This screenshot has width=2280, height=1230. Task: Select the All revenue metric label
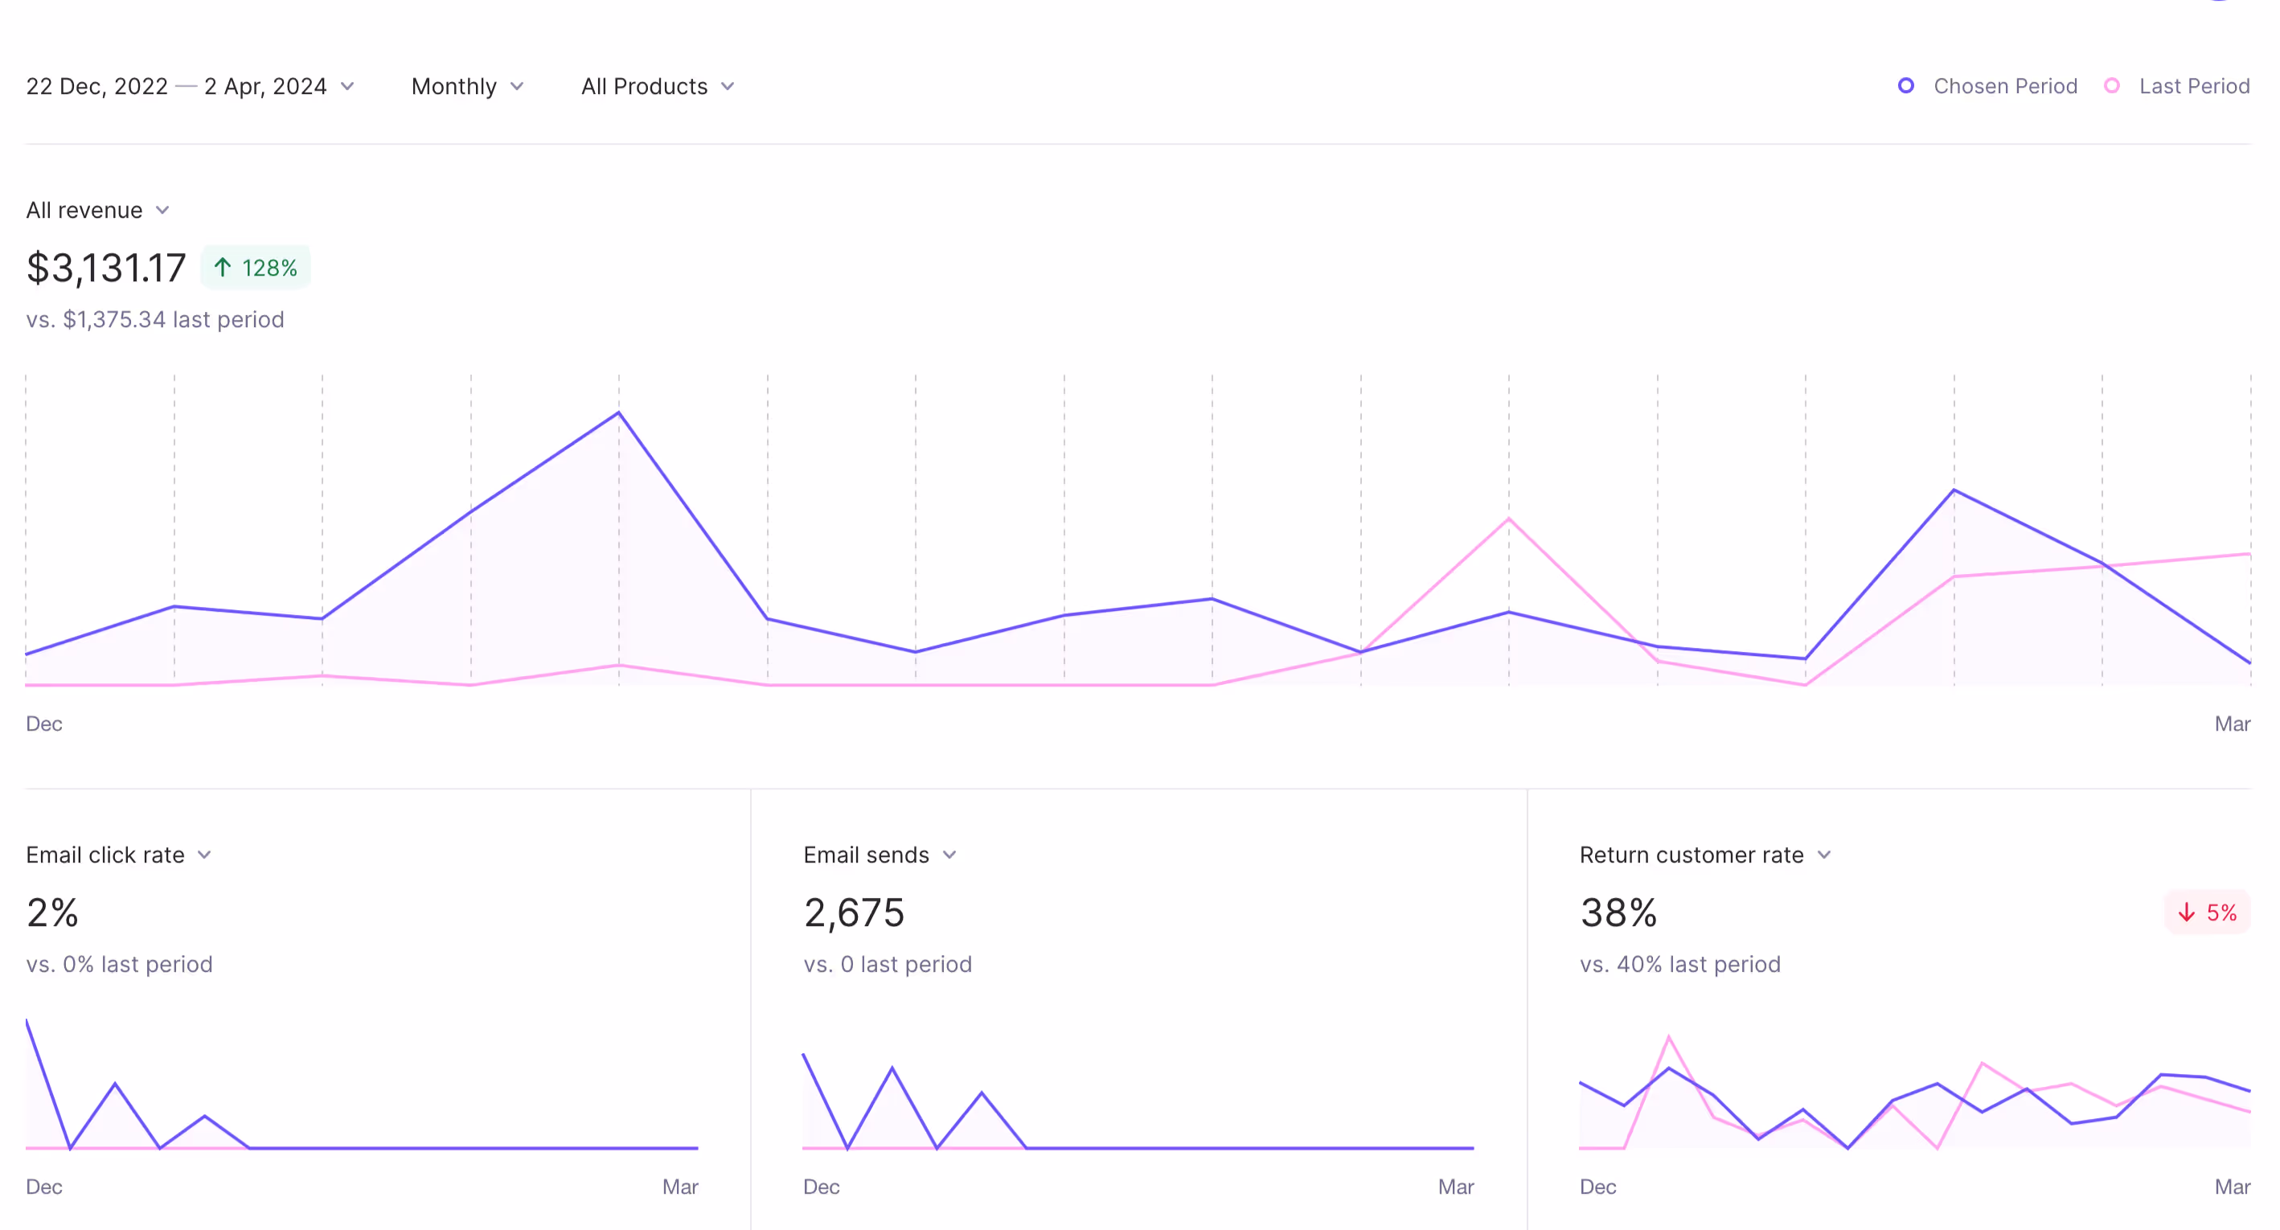pyautogui.click(x=84, y=210)
